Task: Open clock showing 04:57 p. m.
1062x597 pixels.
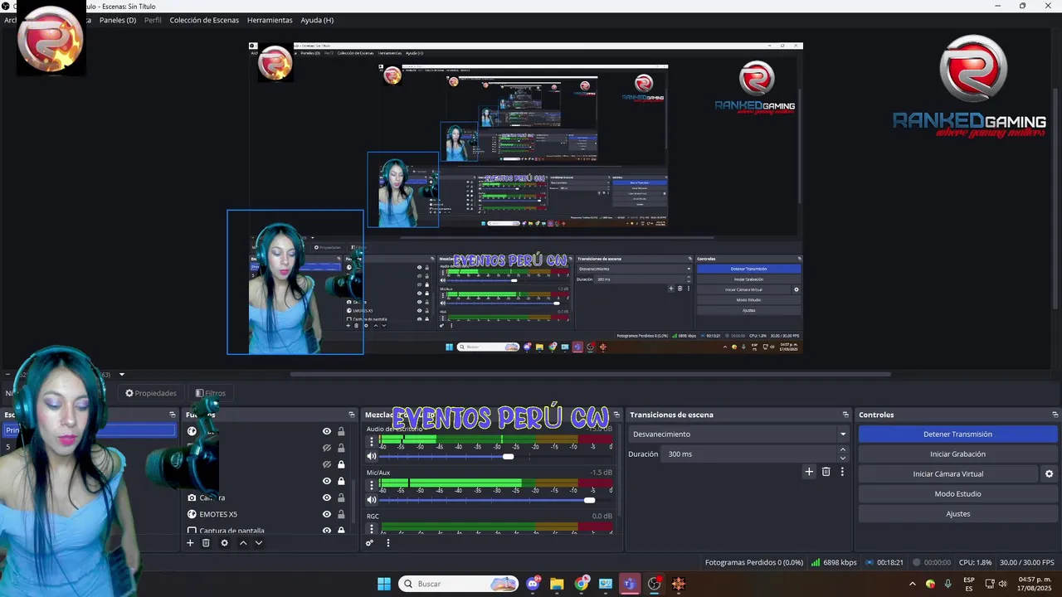Action: (x=1035, y=584)
